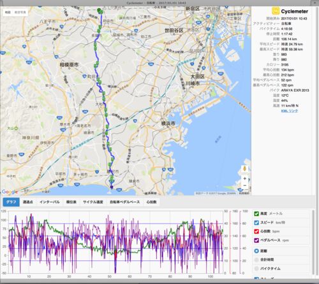Open the 利用規約 map terms link
The width and height of the screenshot is (319, 284).
(244, 194)
